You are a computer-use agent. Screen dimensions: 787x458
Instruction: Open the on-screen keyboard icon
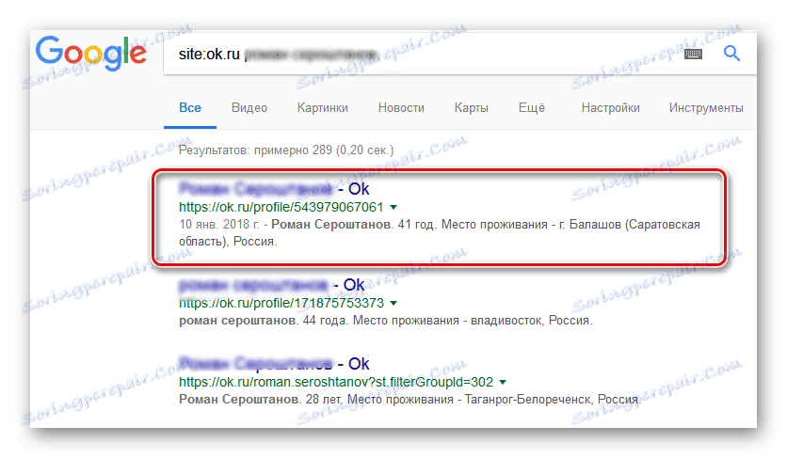(x=693, y=54)
